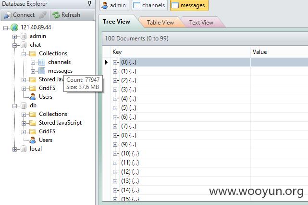Click the Connect toolbar button
The image size is (308, 205).
(x=19, y=15)
